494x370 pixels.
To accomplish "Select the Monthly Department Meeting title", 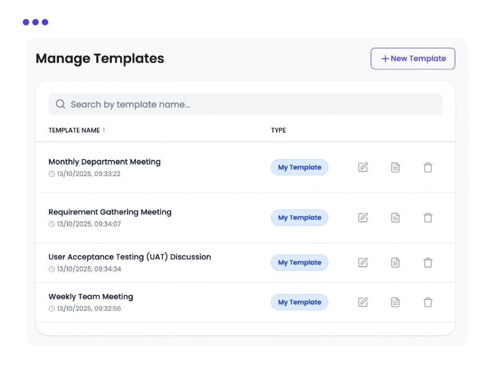I will (105, 162).
